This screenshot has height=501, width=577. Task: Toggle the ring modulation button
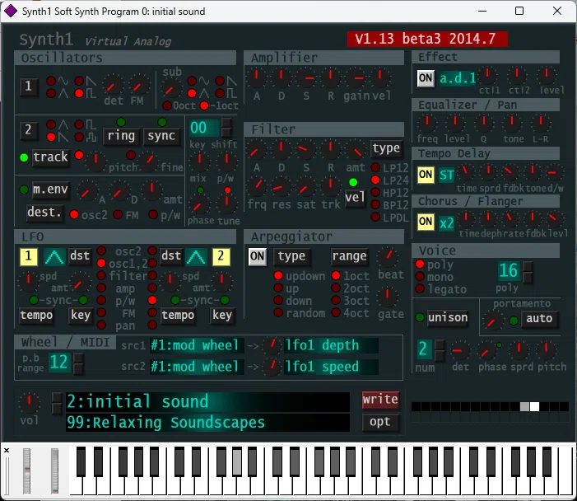tap(121, 136)
